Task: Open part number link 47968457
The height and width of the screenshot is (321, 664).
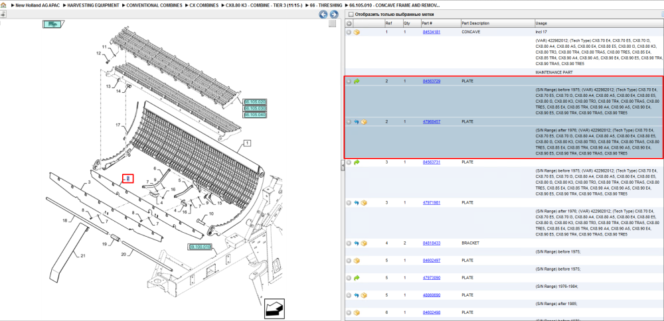Action: [x=431, y=122]
